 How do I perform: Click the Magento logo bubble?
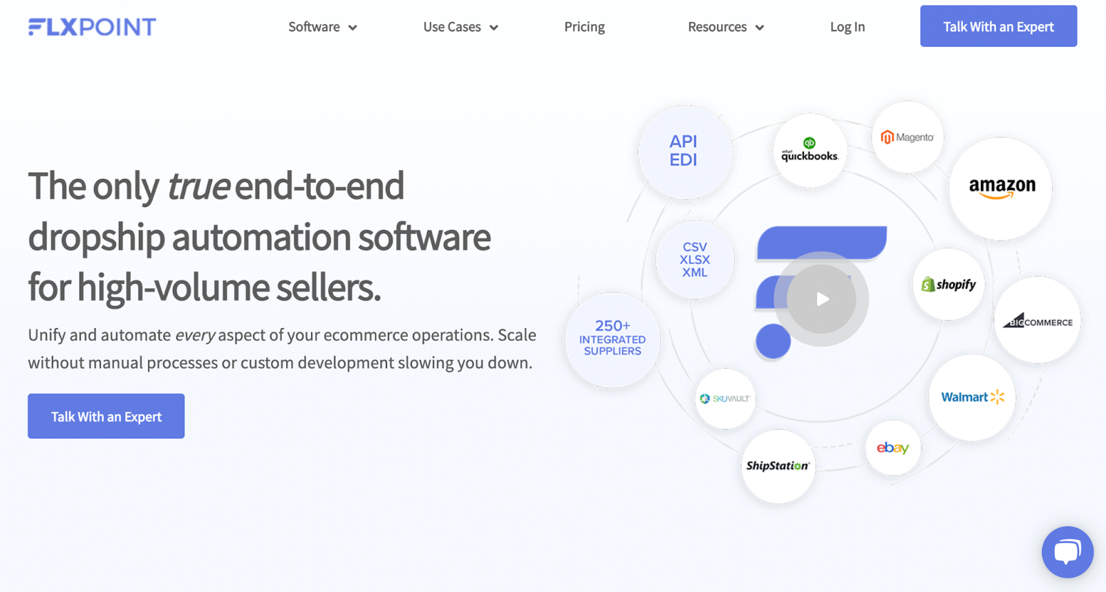pyautogui.click(x=907, y=137)
